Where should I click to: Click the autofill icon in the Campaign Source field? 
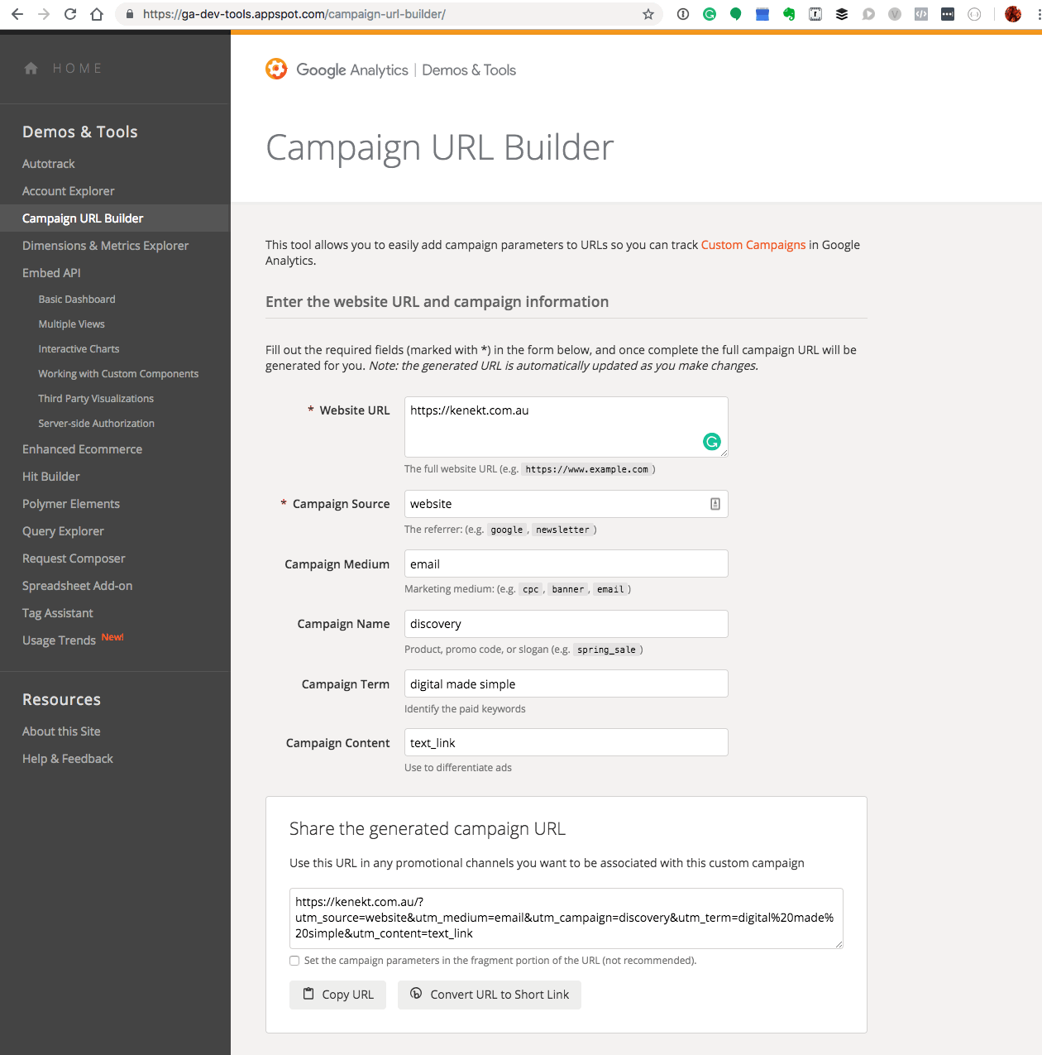pos(715,504)
